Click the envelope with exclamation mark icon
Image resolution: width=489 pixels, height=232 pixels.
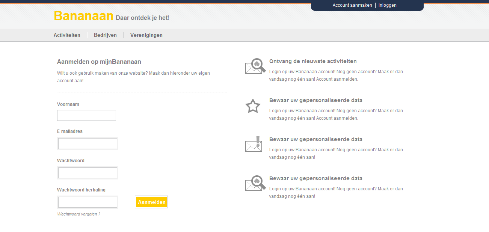click(x=254, y=144)
